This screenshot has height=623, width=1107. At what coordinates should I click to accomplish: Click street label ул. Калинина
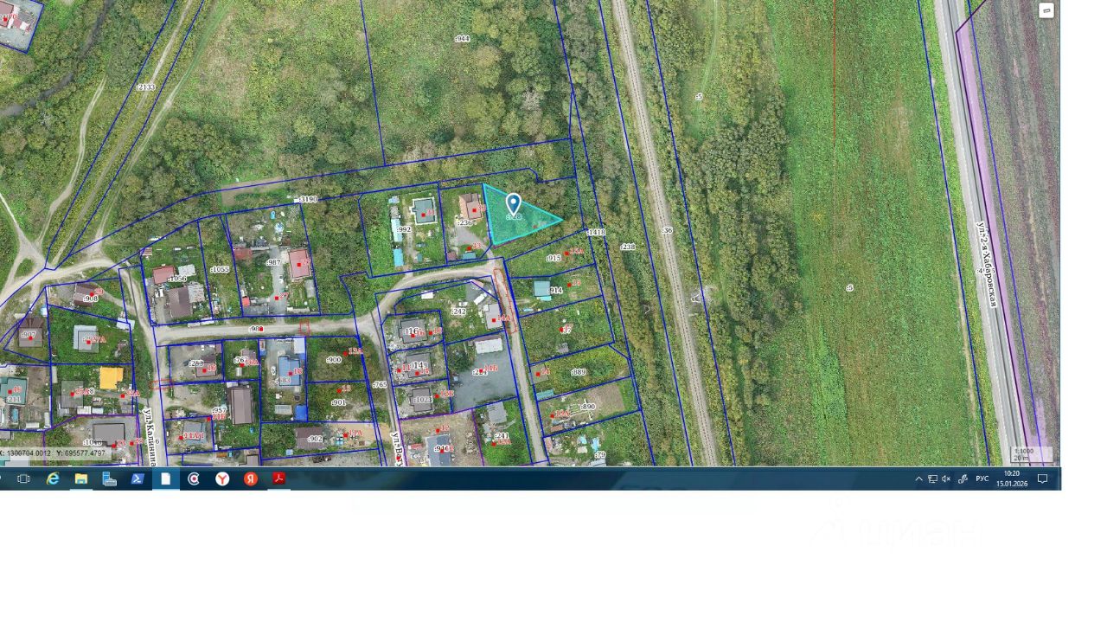(x=149, y=436)
